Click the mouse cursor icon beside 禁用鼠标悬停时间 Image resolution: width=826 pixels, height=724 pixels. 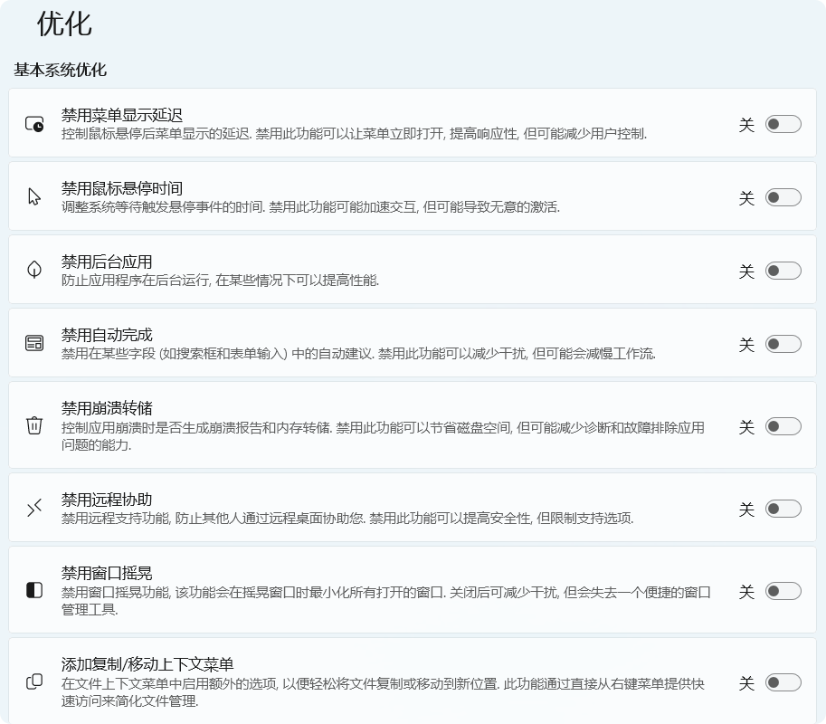coord(34,197)
